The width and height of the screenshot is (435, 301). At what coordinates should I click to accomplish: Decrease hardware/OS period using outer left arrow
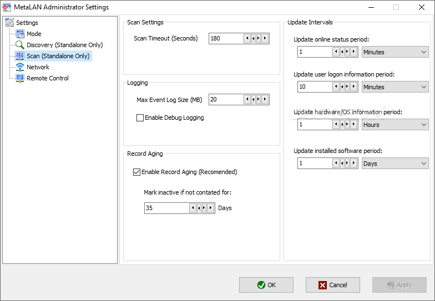pos(336,124)
